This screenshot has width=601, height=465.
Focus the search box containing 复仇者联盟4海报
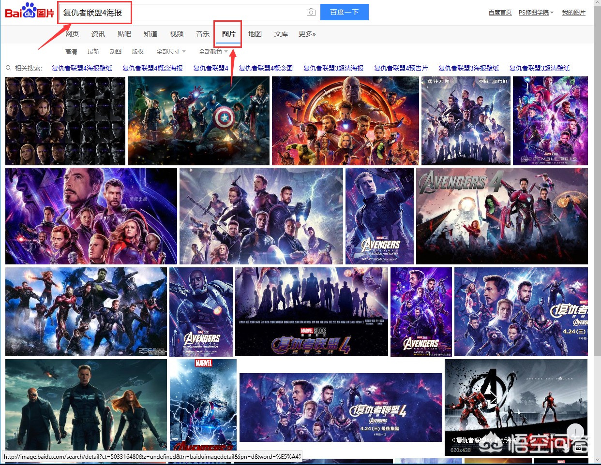click(x=189, y=12)
